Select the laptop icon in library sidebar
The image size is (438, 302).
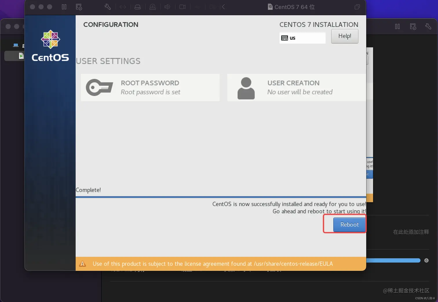pos(16,45)
